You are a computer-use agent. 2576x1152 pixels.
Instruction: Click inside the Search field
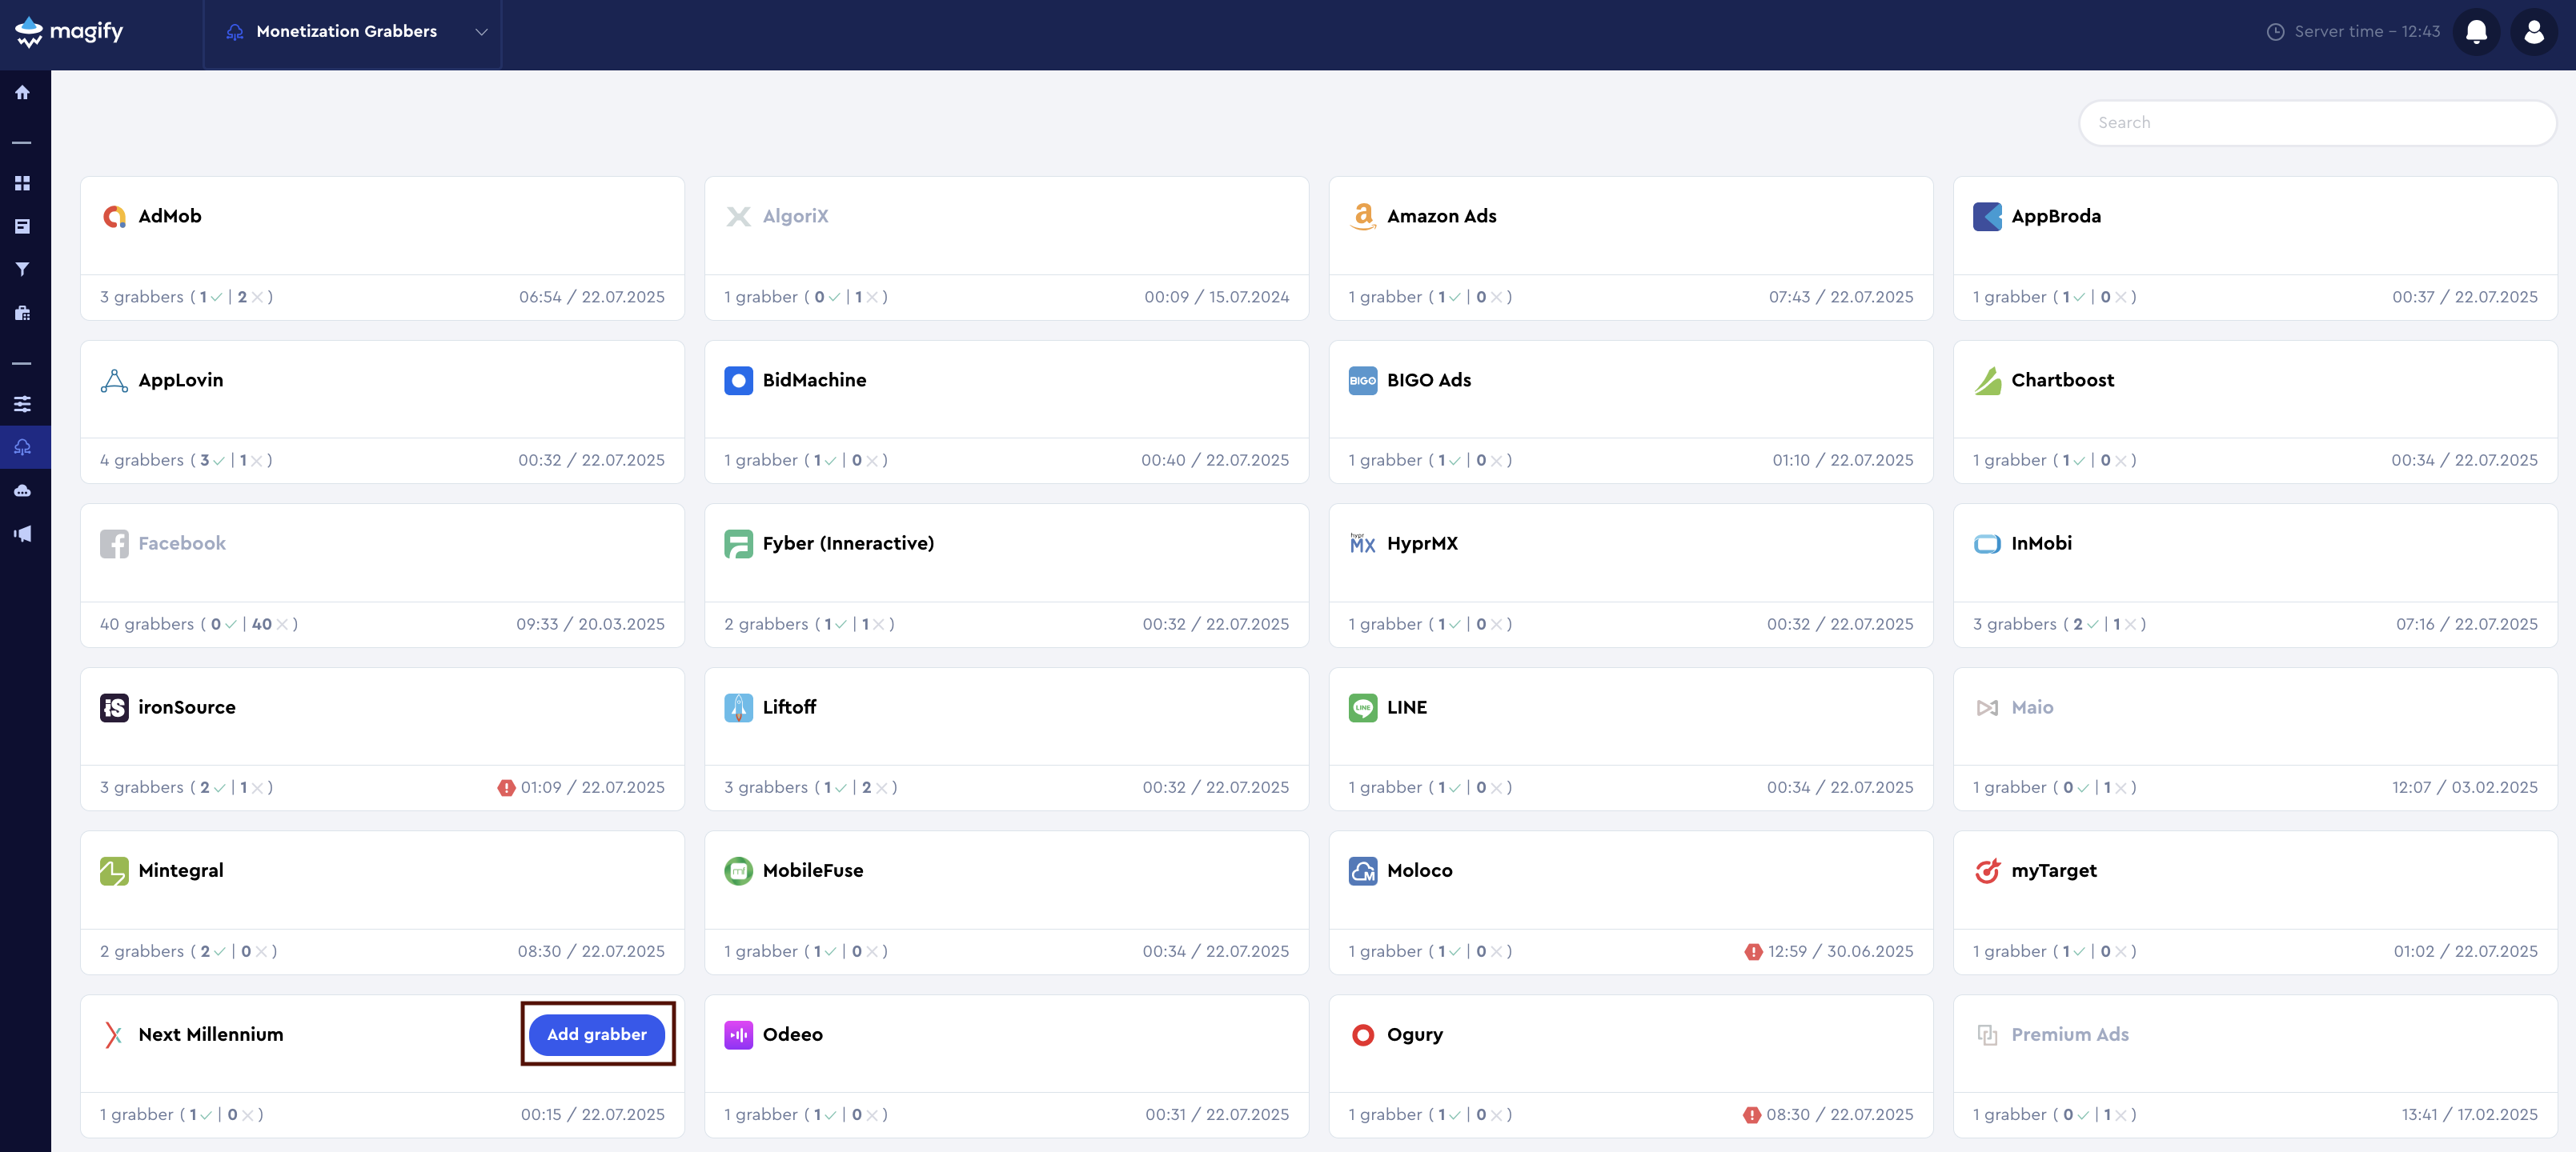(2316, 123)
